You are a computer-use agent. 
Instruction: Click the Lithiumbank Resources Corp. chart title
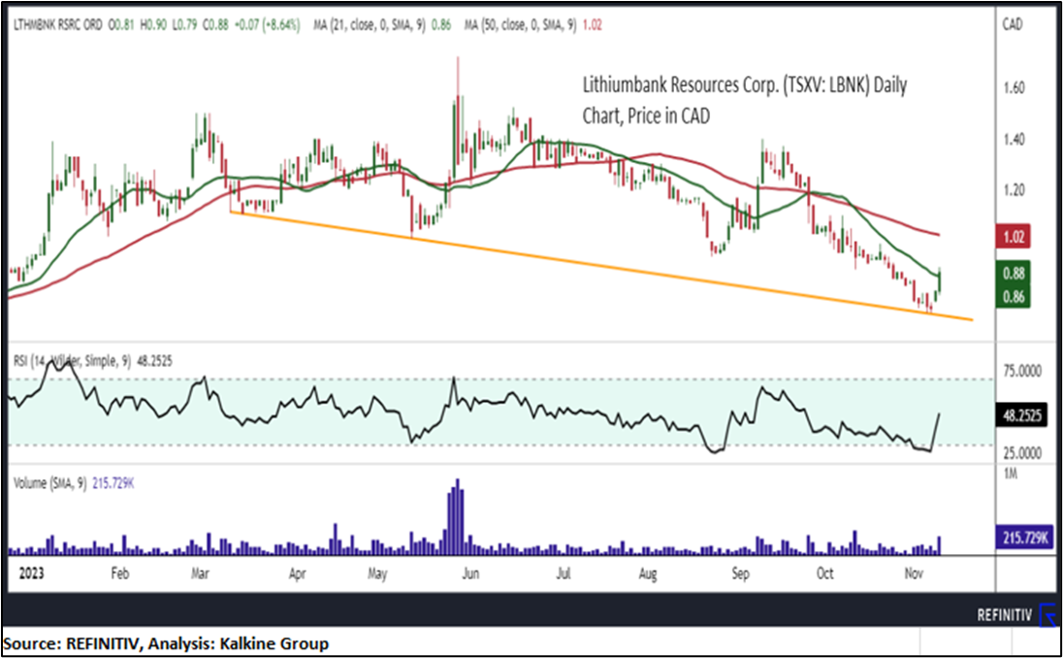pyautogui.click(x=744, y=100)
